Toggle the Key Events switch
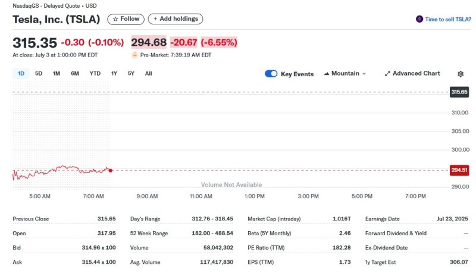Image resolution: width=476 pixels, height=274 pixels. [x=271, y=74]
